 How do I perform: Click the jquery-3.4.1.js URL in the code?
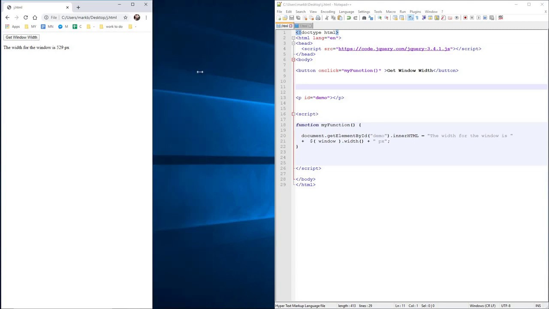394,49
